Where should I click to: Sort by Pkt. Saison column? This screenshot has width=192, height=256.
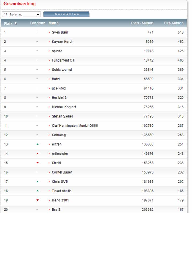click(174, 23)
